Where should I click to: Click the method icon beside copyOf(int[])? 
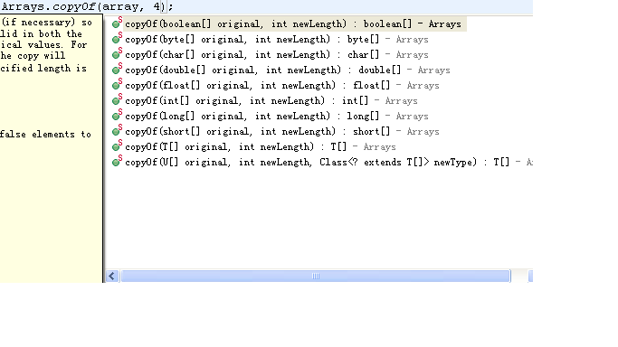117,100
